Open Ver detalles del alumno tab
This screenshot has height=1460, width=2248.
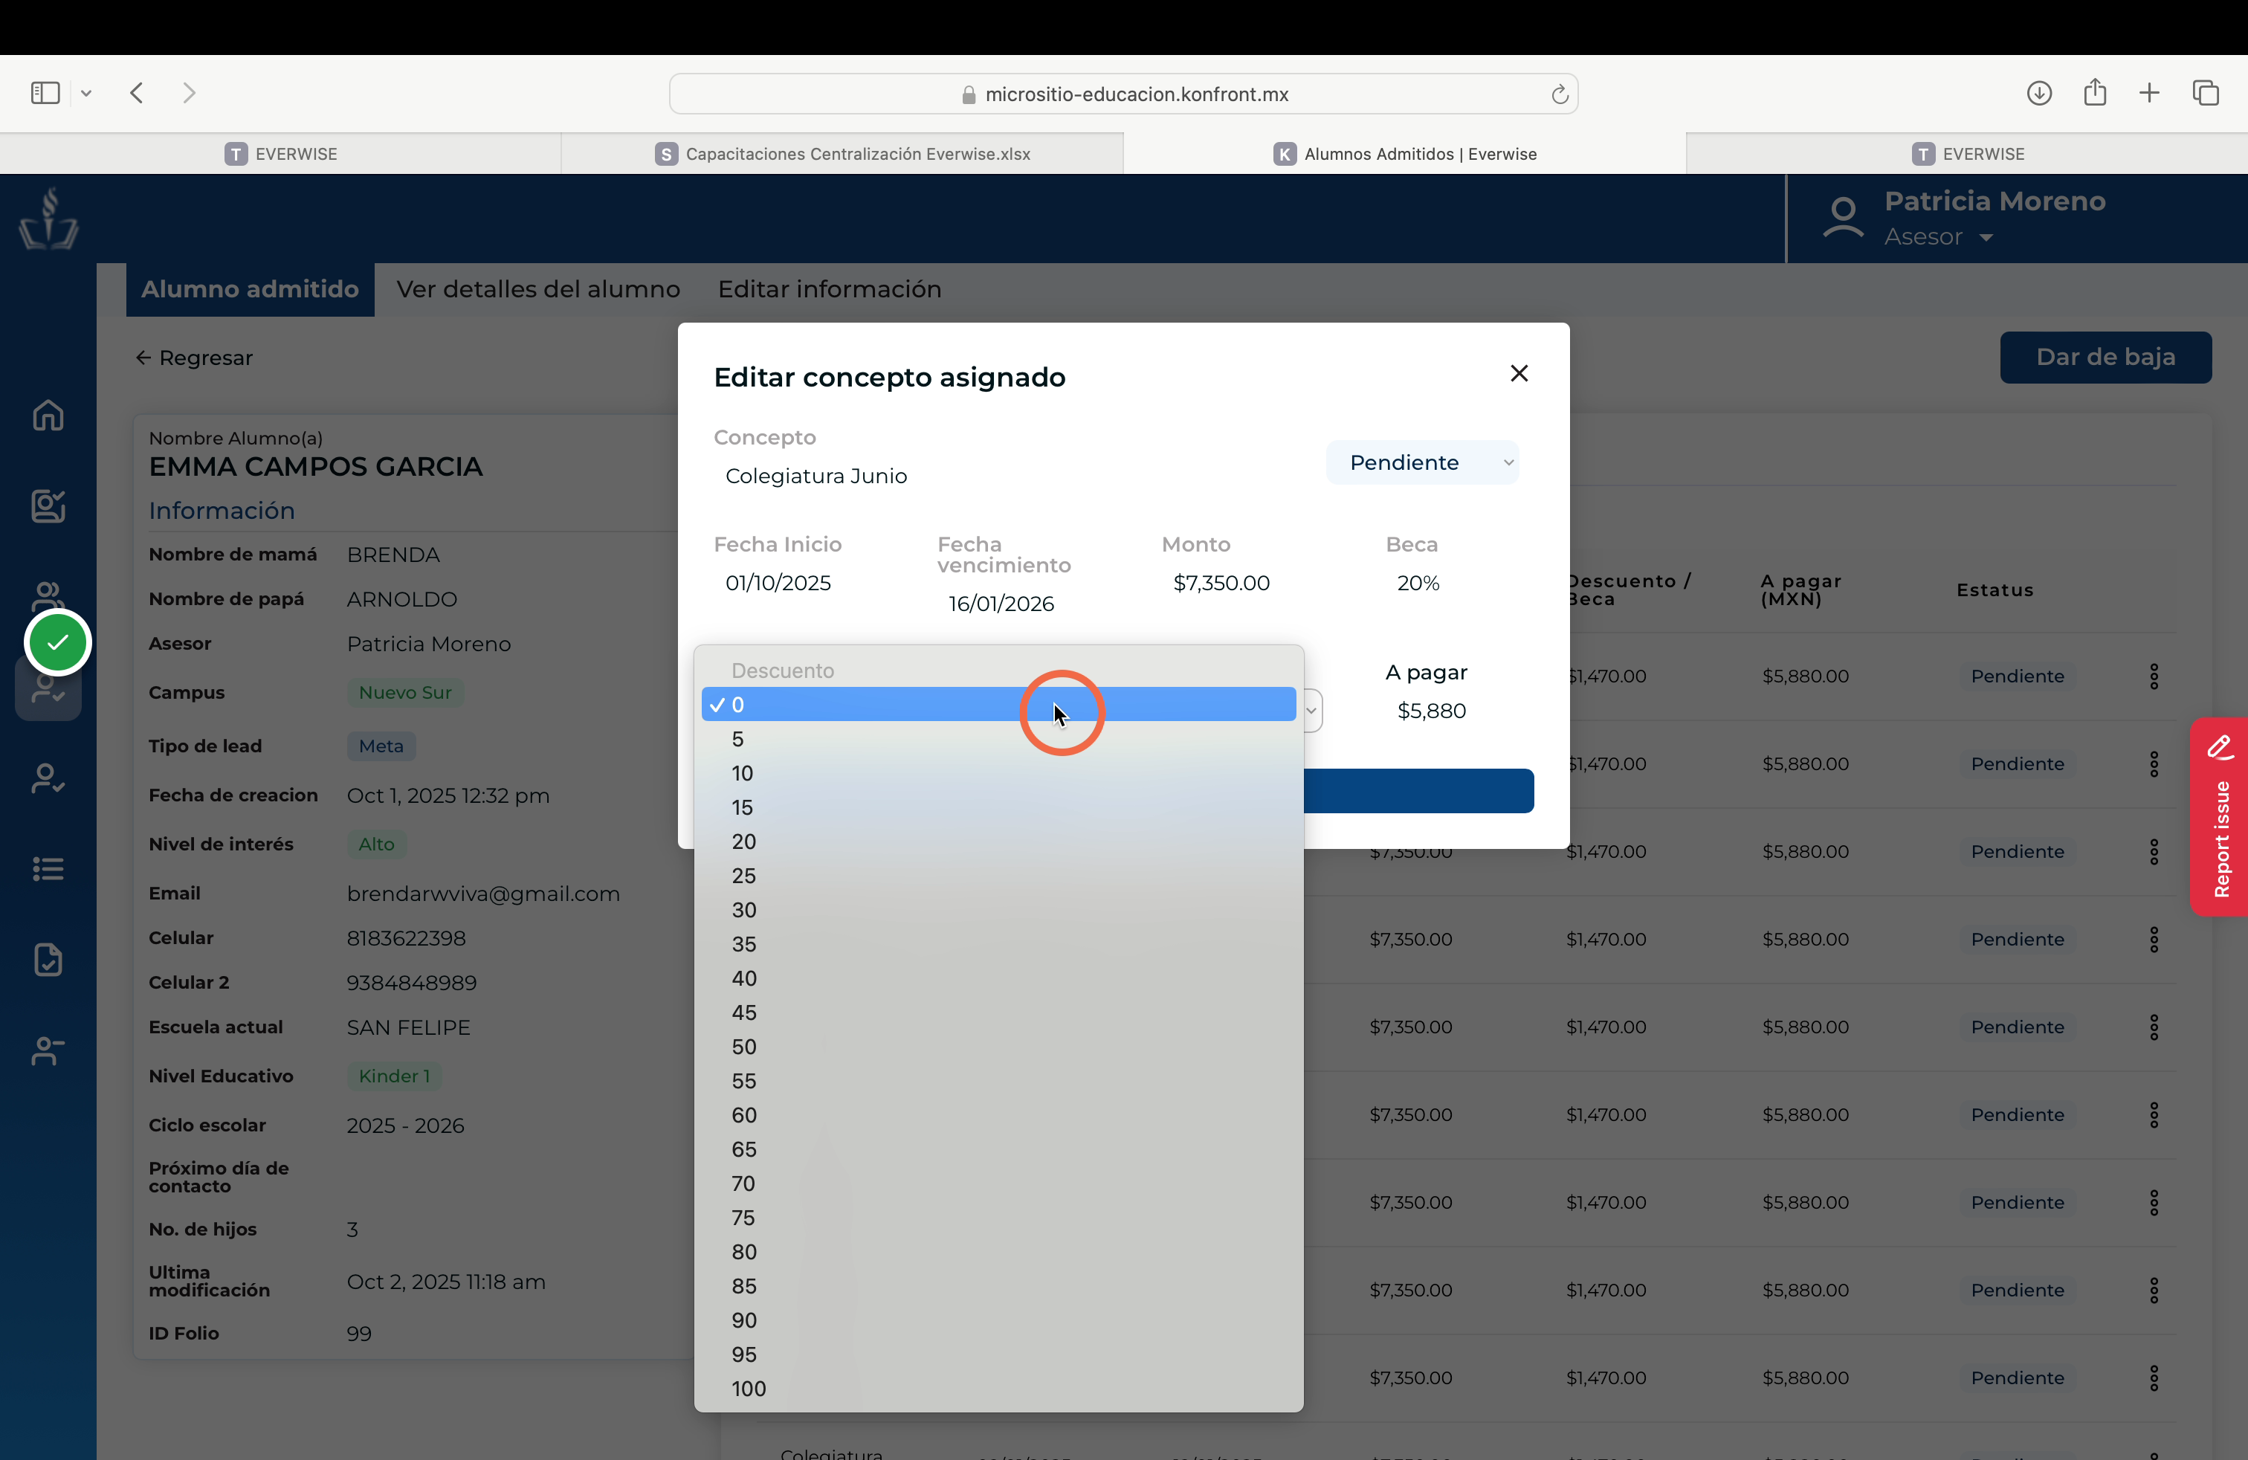[x=538, y=289]
